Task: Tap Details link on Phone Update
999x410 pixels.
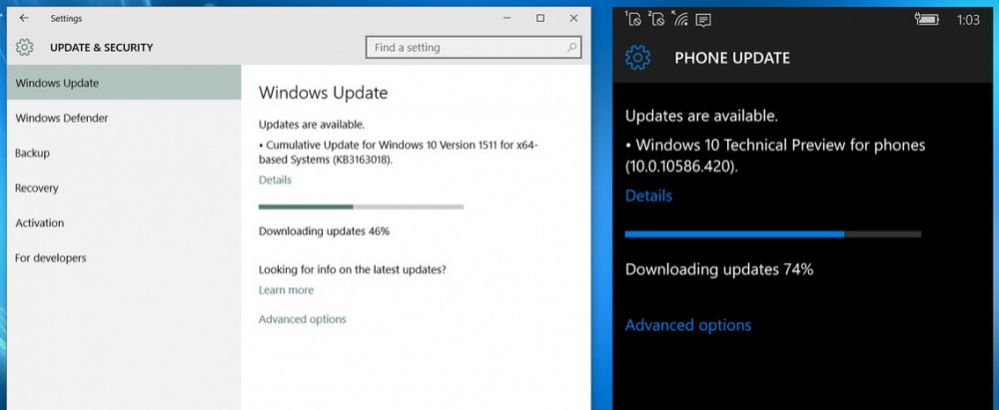Action: point(648,196)
